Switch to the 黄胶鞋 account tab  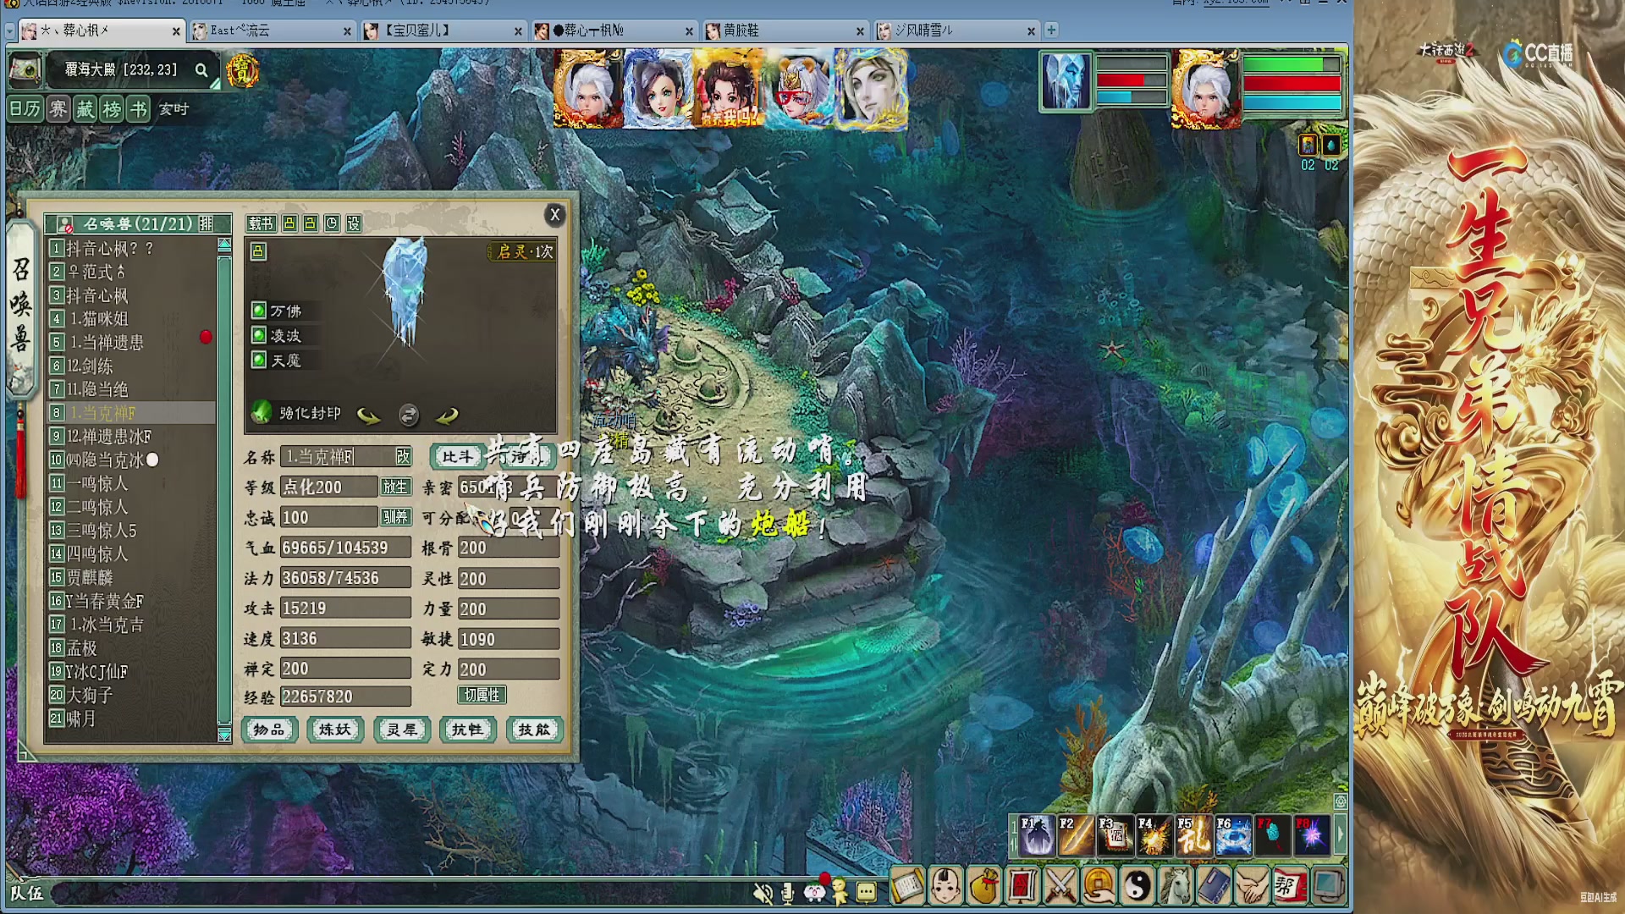(x=785, y=30)
